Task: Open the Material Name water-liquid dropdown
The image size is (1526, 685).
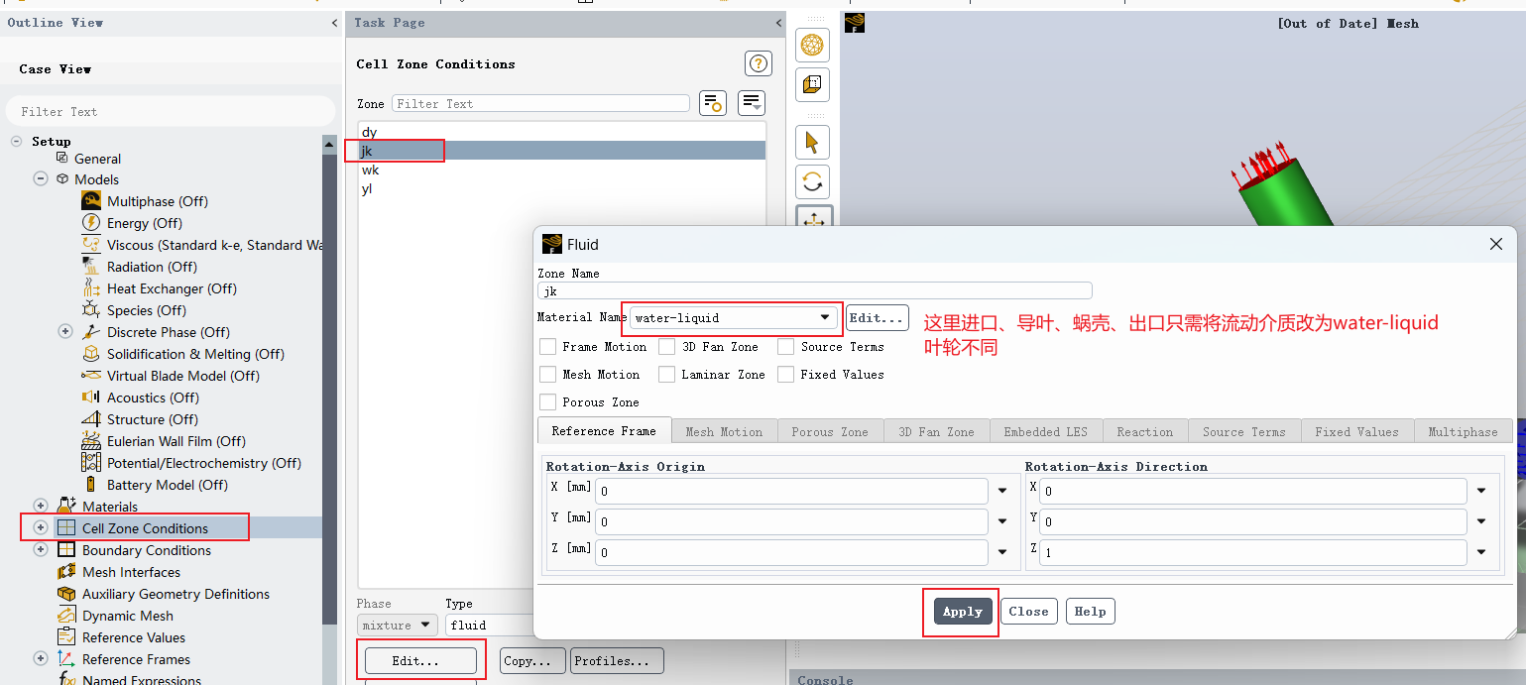Action: coord(733,318)
